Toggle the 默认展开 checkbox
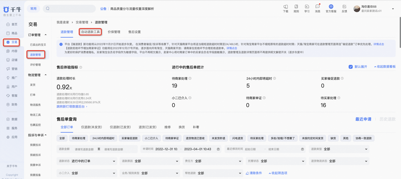Screen dimensions: 401x179 point(351,67)
